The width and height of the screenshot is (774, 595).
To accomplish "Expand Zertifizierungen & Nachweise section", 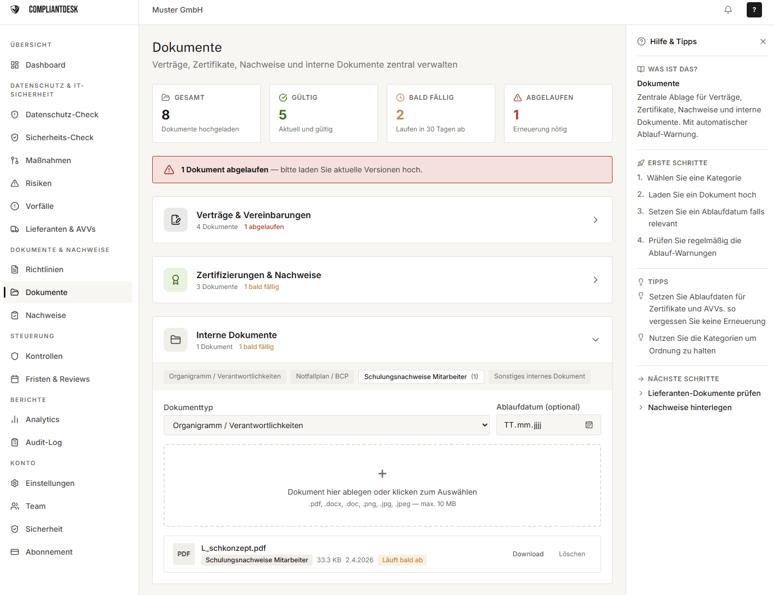I will (x=595, y=280).
